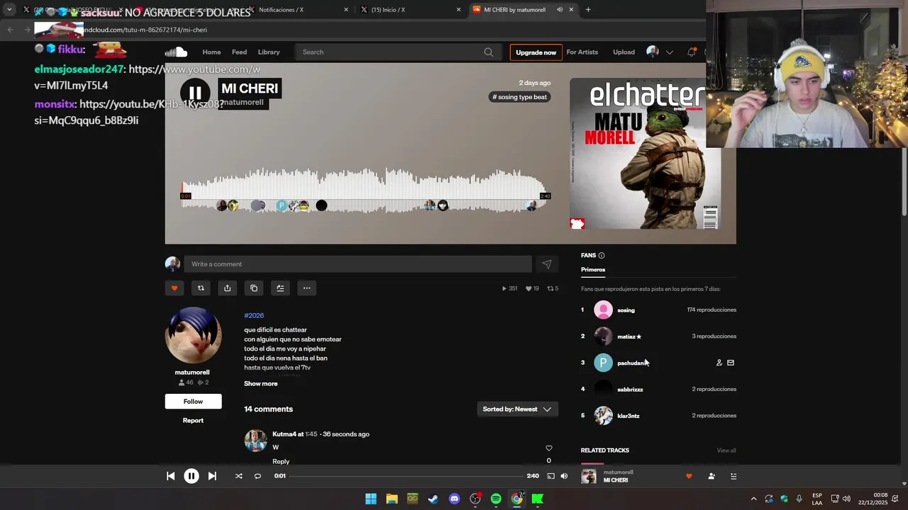Seek within the track waveform
Viewport: 908px width, 510px height.
365,190
